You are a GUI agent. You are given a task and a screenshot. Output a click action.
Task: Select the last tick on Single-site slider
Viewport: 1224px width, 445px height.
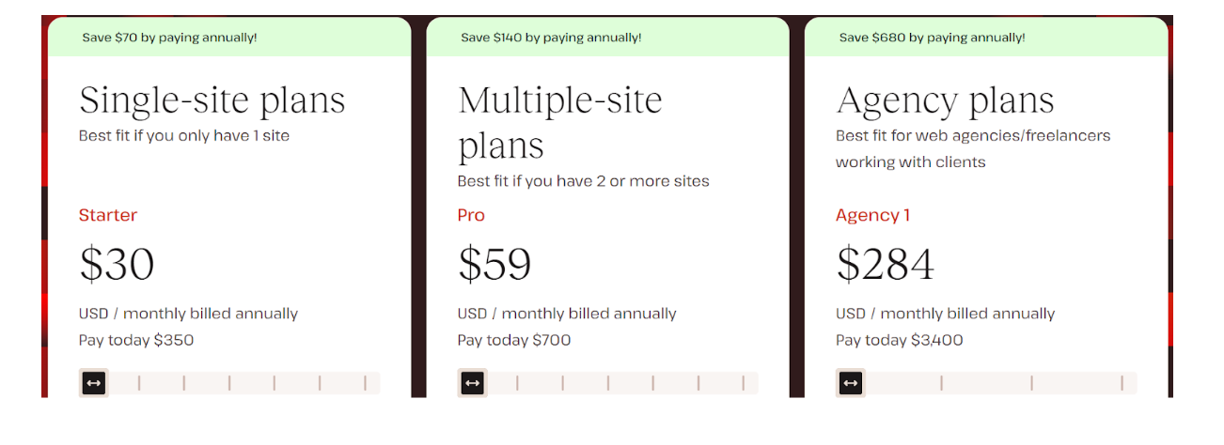(x=365, y=383)
